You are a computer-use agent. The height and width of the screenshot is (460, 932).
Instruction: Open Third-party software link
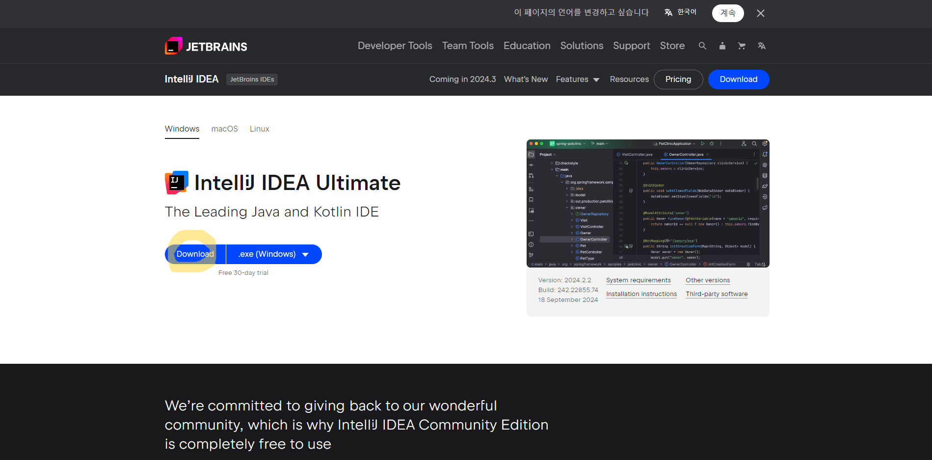coord(717,294)
